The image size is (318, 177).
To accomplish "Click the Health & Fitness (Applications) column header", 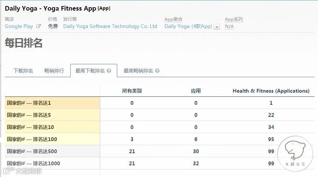I will pyautogui.click(x=271, y=91).
